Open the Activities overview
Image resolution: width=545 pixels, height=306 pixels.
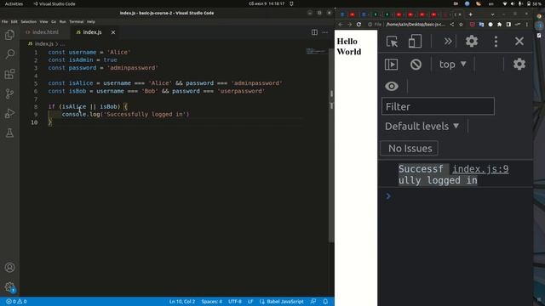pos(14,3)
